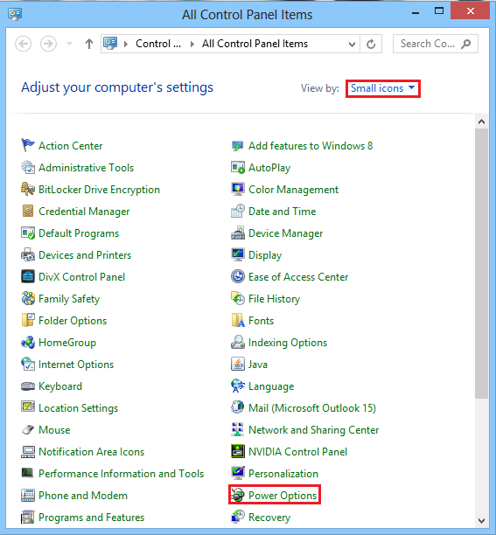Click the Java coffee cup icon
496x535 pixels.
tap(238, 364)
